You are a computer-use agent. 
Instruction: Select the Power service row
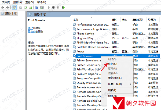pyautogui.click(x=116, y=51)
